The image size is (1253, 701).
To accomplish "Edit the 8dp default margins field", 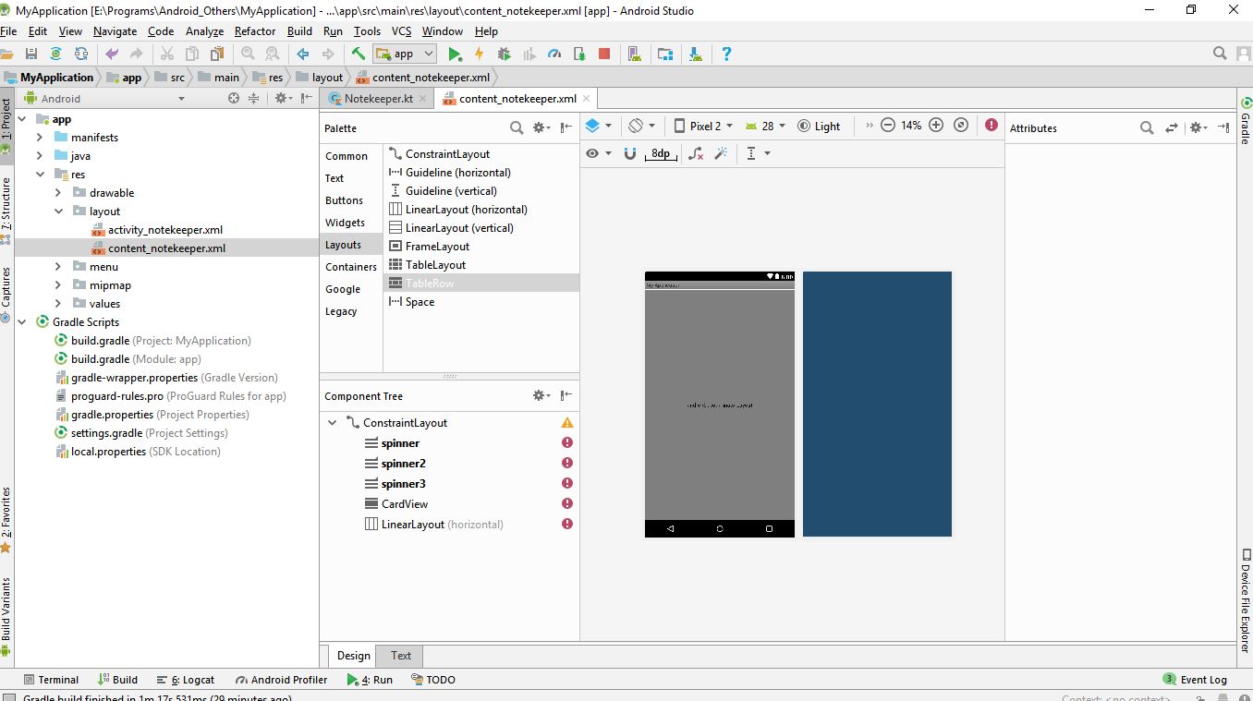I will coord(661,153).
